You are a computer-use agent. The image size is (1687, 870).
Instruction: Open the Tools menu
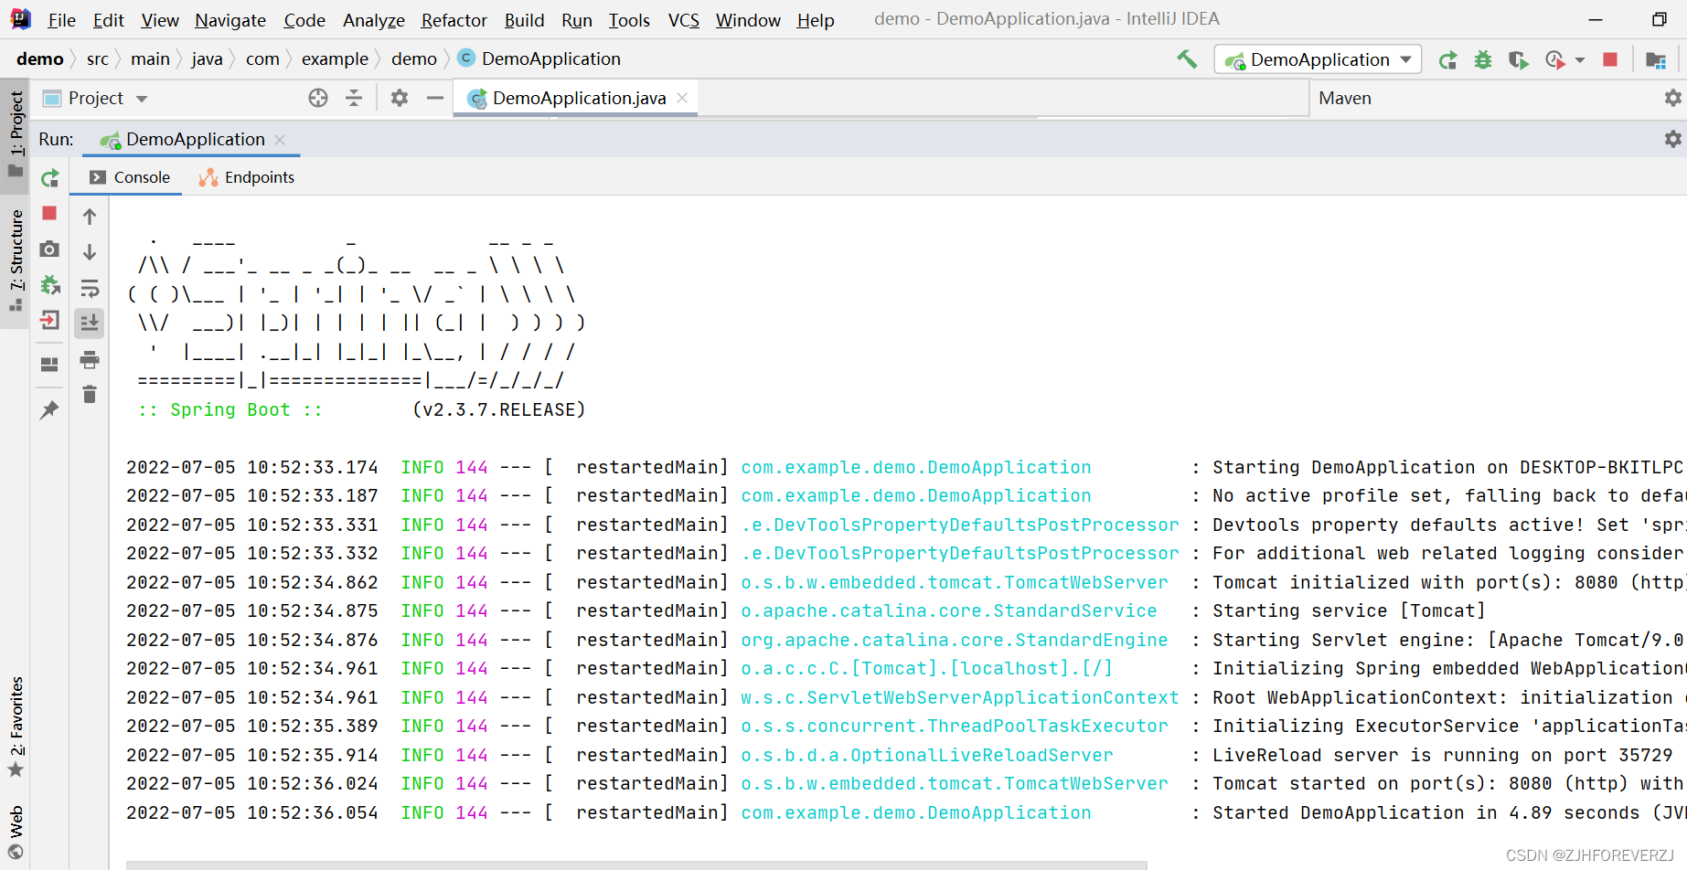coord(629,20)
